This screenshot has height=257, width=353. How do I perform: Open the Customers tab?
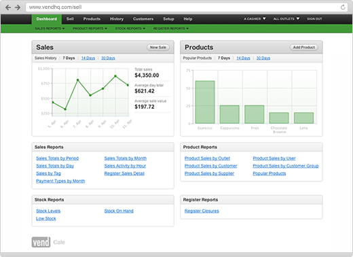(143, 19)
